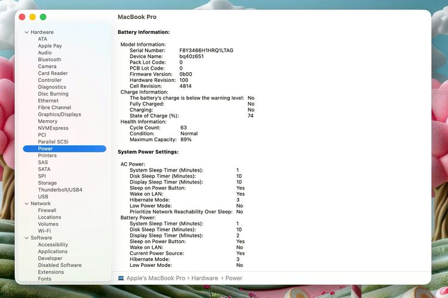Select the Hardware category label
This screenshot has height=298, width=448.
(x=42, y=32)
